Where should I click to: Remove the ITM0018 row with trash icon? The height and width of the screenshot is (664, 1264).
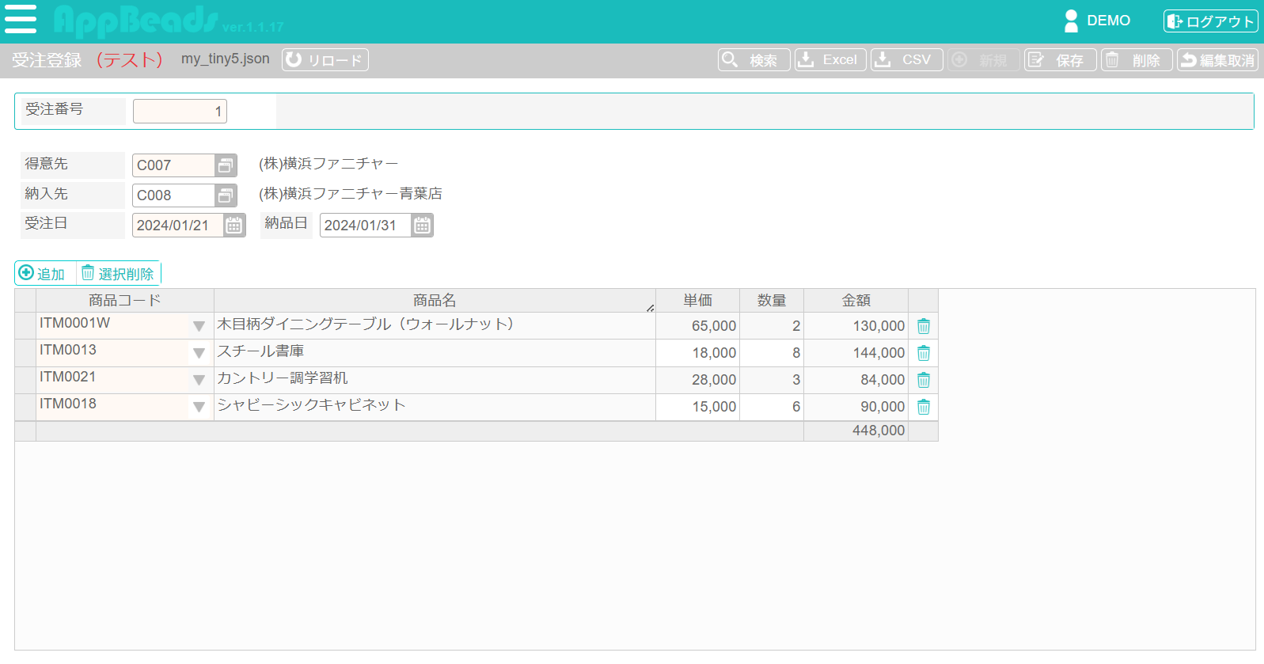(x=923, y=407)
